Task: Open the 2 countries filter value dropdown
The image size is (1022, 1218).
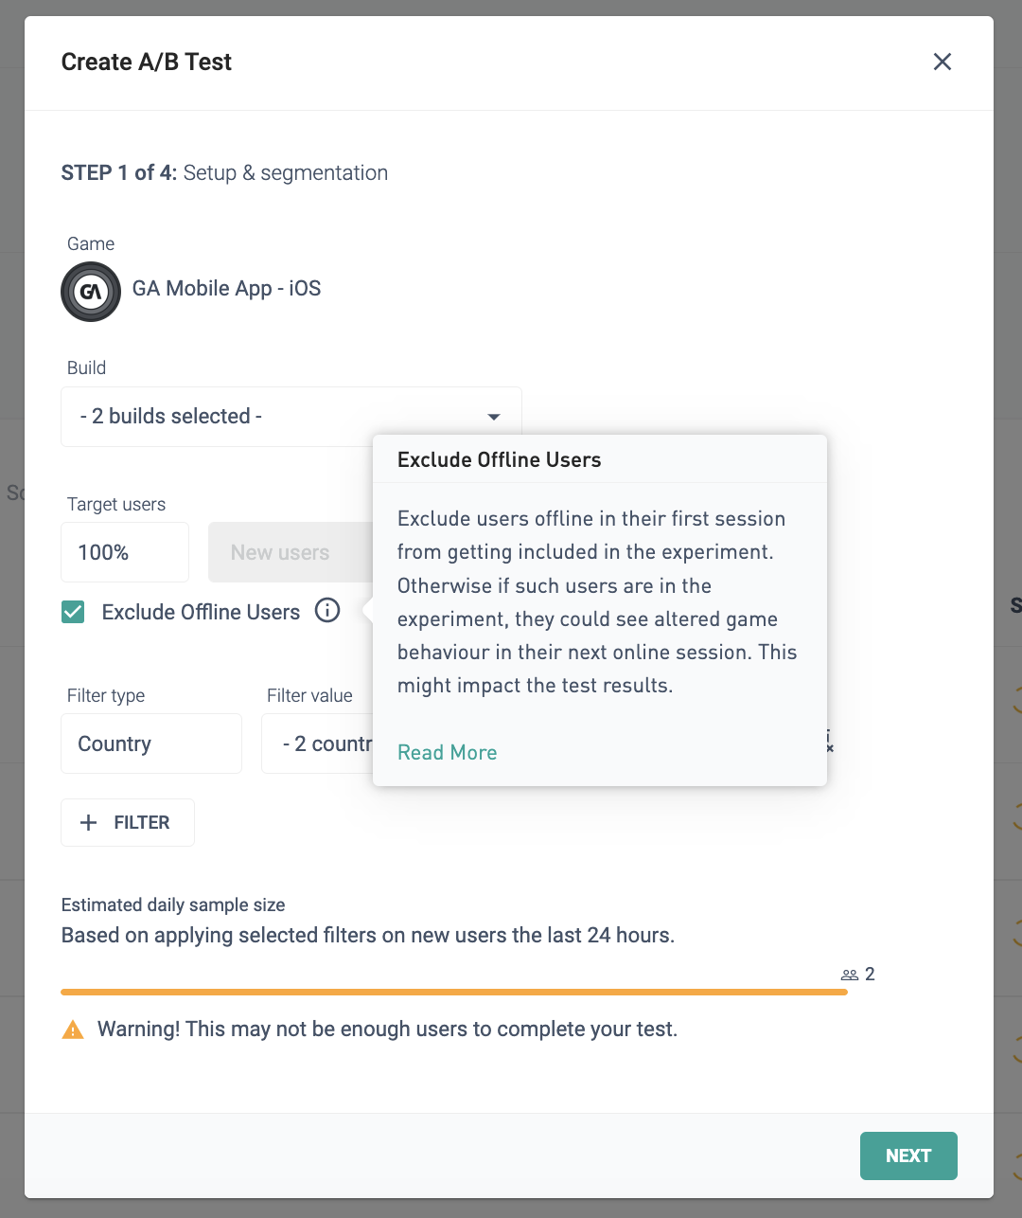Action: pos(317,743)
